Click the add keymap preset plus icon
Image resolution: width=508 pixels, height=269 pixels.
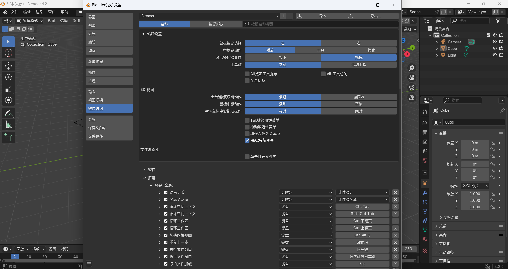click(283, 16)
